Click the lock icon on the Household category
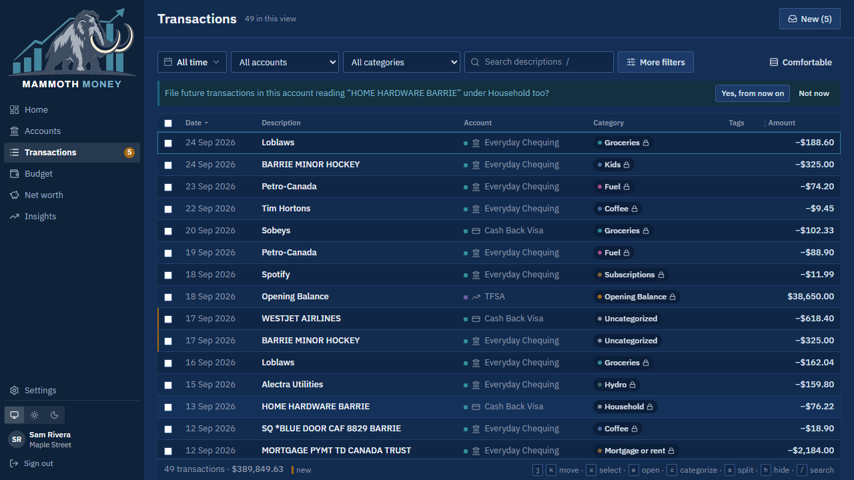 (650, 407)
